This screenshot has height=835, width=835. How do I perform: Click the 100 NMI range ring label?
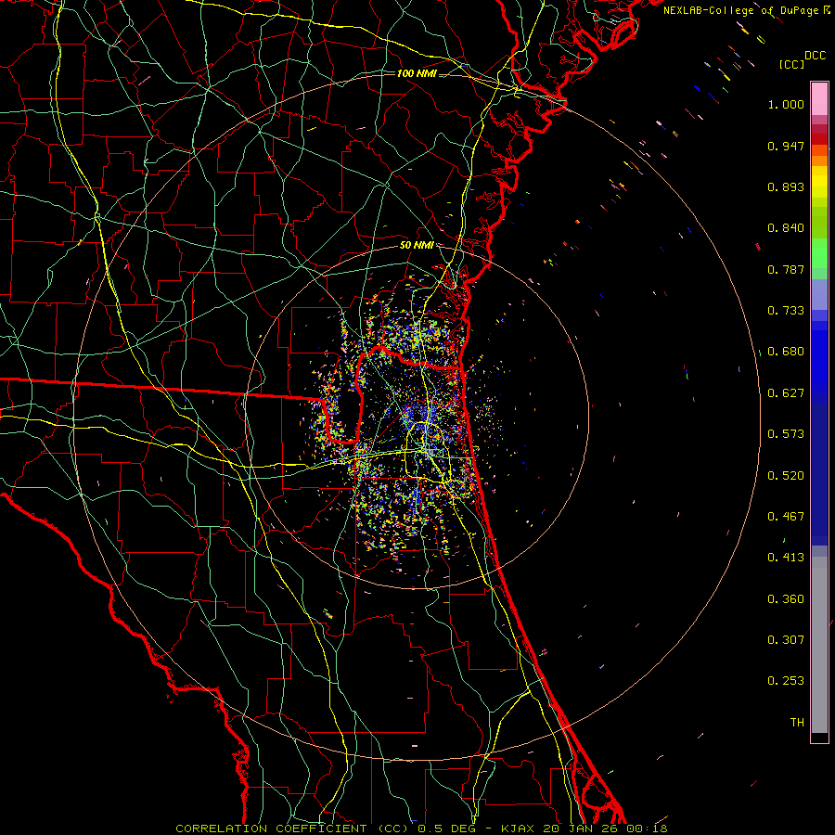(x=417, y=73)
